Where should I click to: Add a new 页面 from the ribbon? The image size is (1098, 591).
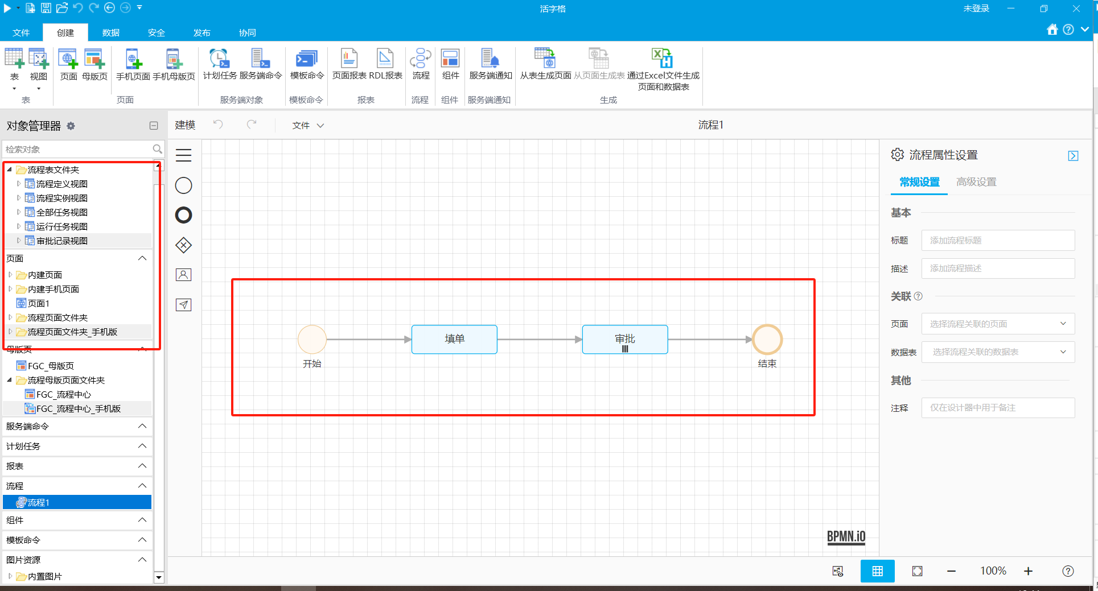tap(68, 65)
